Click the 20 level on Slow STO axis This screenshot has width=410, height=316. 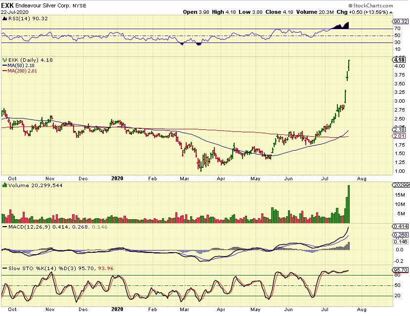pos(398,296)
